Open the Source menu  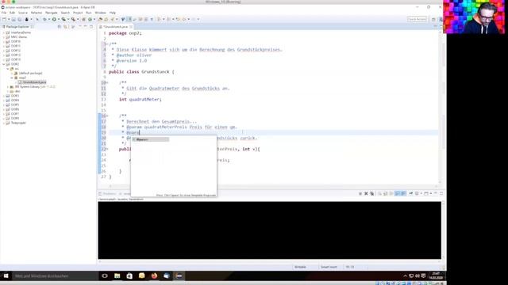pos(23,13)
